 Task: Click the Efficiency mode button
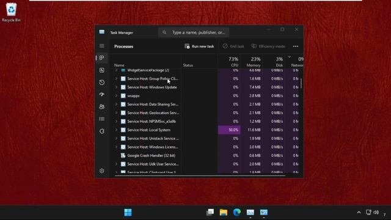pos(268,46)
